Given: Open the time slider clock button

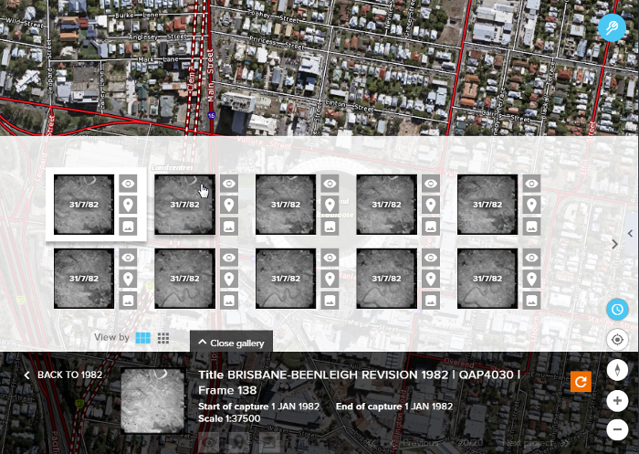Looking at the screenshot, I should [x=617, y=310].
